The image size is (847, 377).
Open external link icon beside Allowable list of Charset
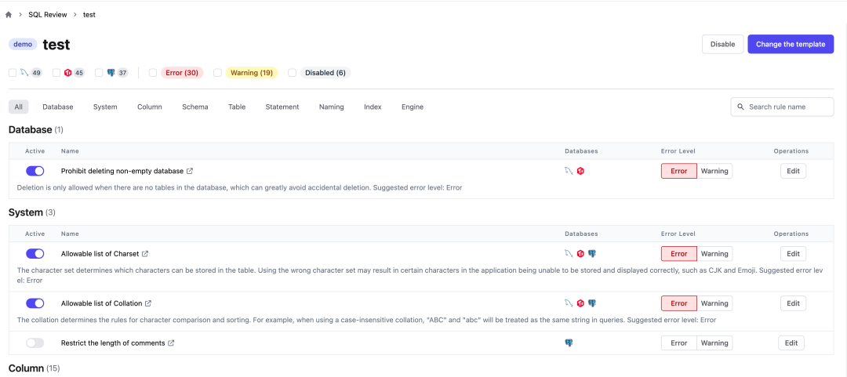pos(145,254)
